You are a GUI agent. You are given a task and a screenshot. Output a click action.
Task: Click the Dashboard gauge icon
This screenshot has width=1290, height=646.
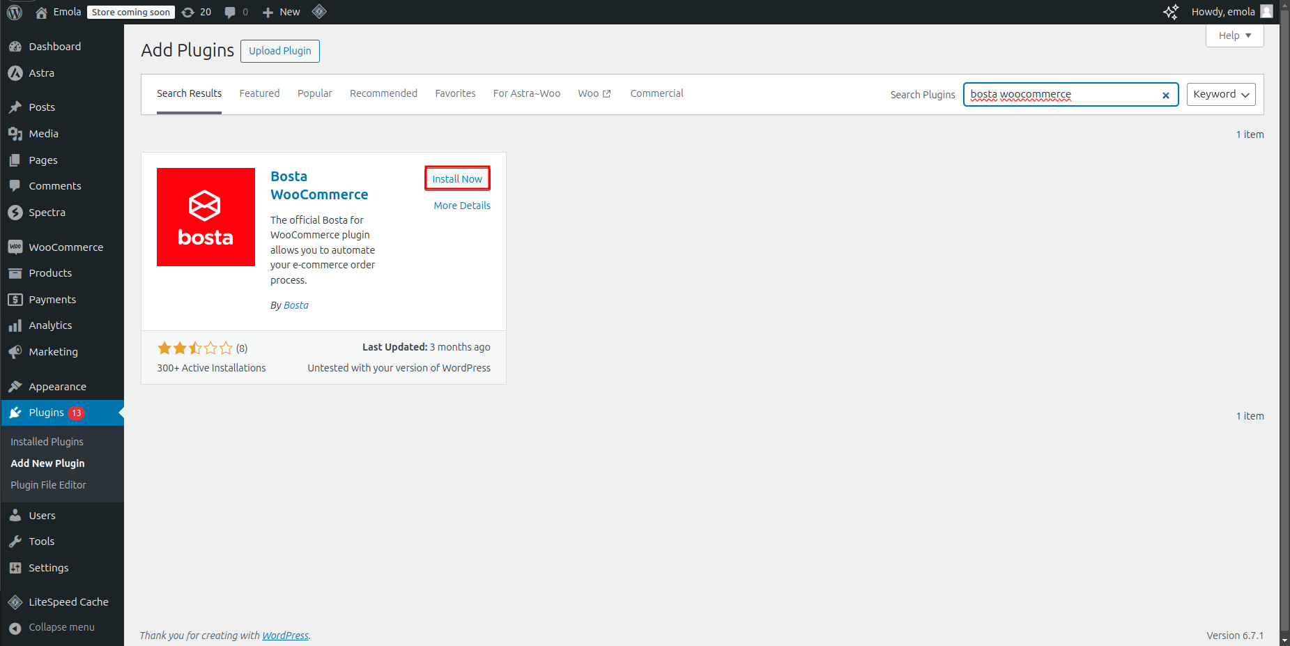15,47
